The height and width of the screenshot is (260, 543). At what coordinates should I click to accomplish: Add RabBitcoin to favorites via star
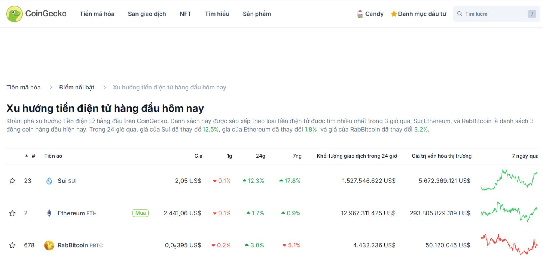(12, 245)
